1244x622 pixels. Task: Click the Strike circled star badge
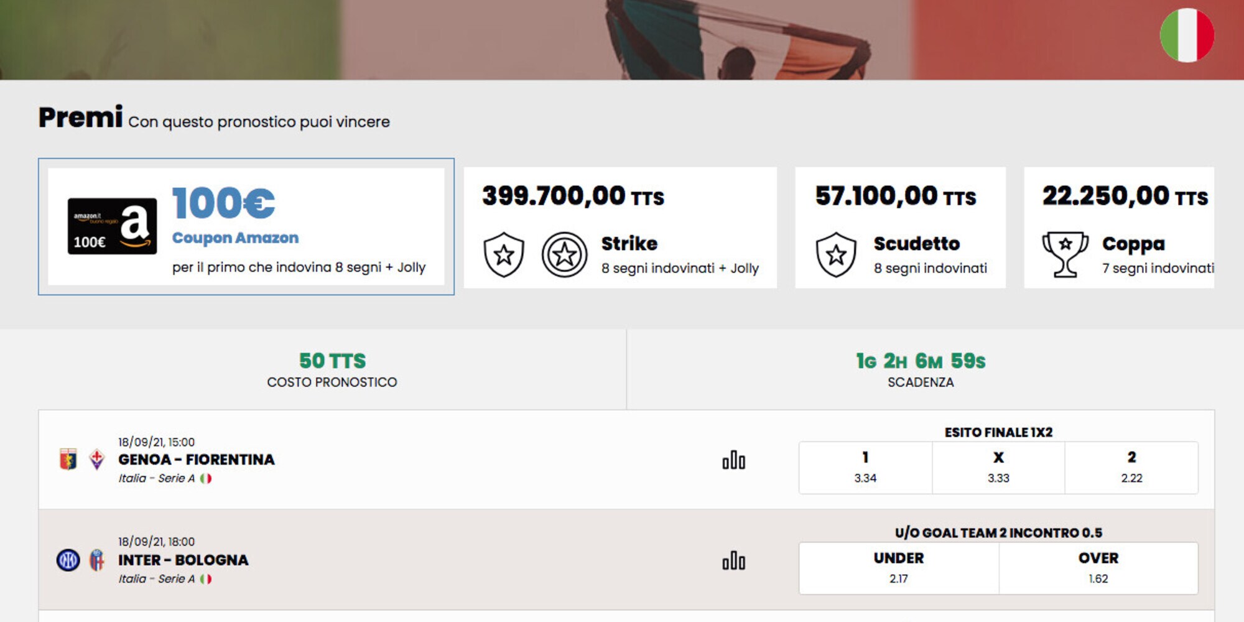(x=564, y=254)
